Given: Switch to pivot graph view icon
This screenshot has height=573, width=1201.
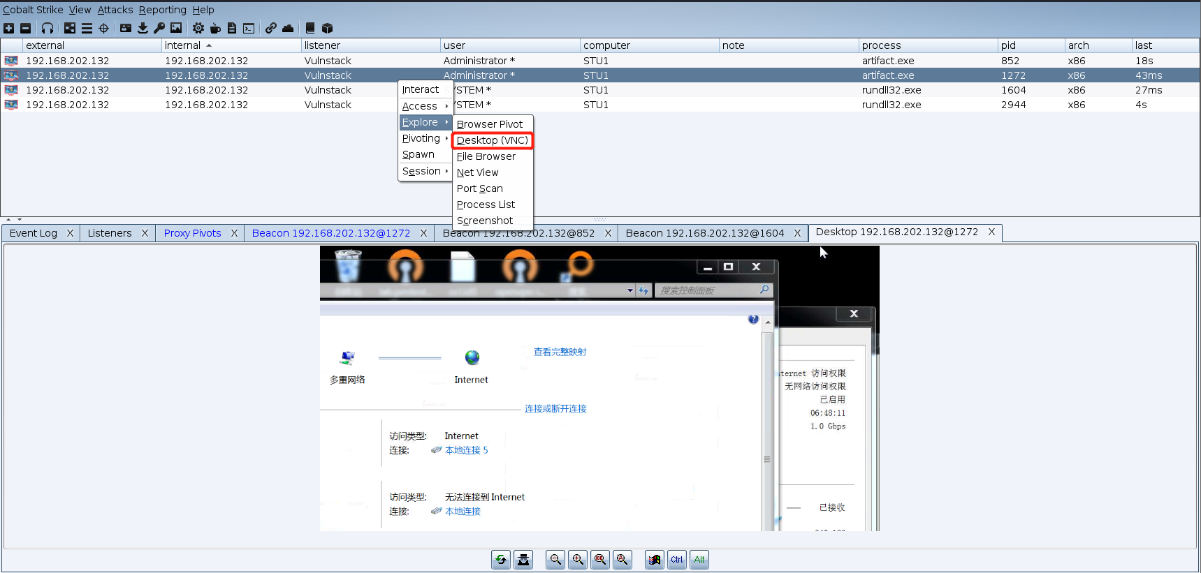Looking at the screenshot, I should pyautogui.click(x=70, y=28).
